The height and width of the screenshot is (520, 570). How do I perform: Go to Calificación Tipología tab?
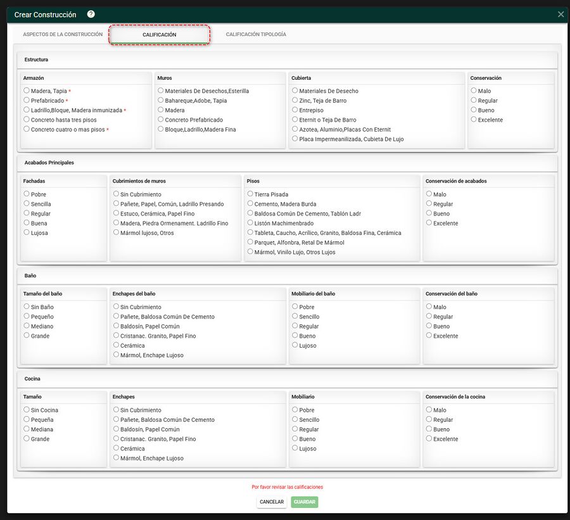pyautogui.click(x=256, y=34)
